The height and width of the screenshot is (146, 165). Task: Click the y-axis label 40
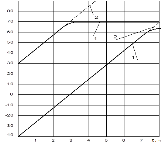[10, 53]
